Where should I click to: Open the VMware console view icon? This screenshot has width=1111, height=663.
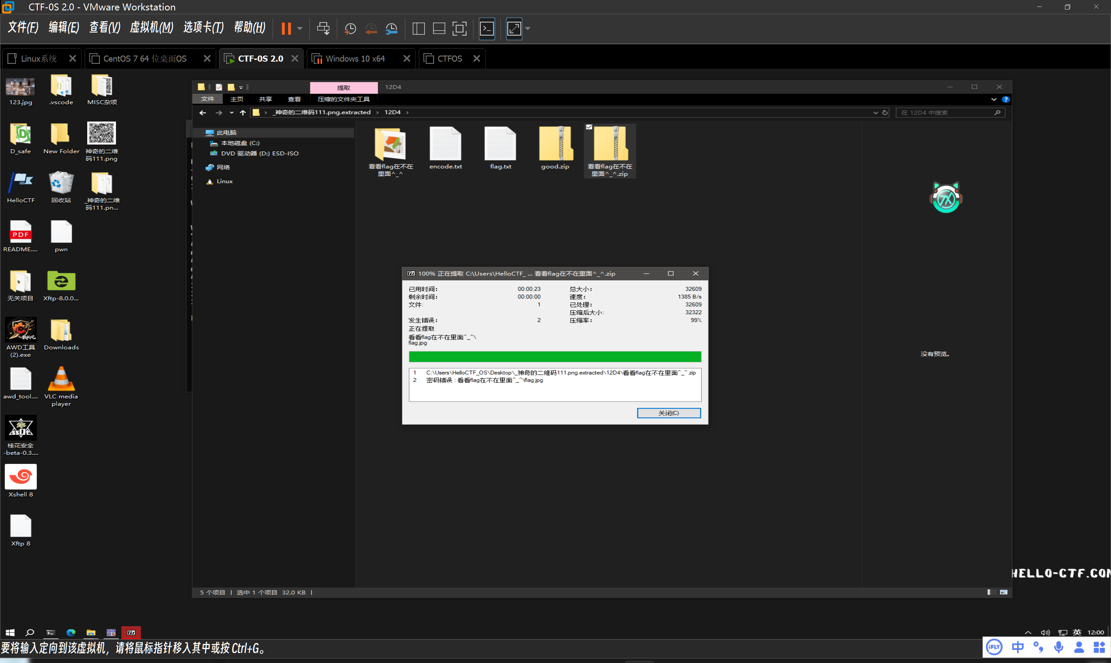tap(486, 29)
